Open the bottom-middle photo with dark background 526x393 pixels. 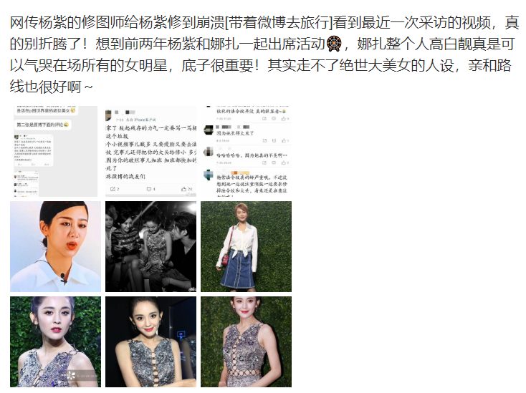150,341
